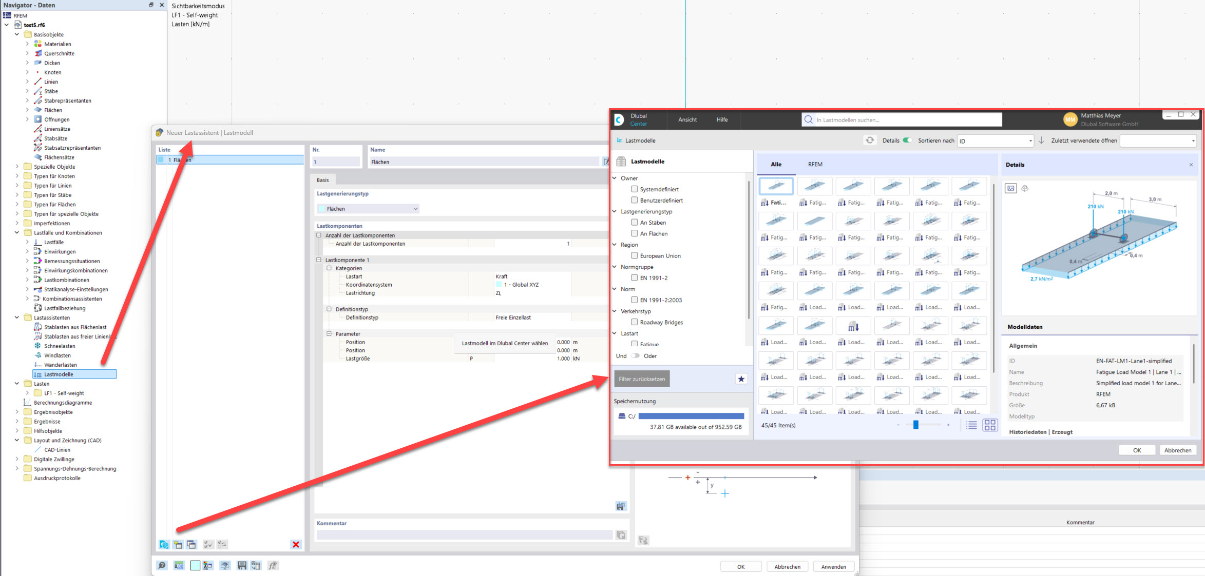Switch to list view in Dlubal Center
Viewport: 1205px width, 576px height.
[971, 425]
